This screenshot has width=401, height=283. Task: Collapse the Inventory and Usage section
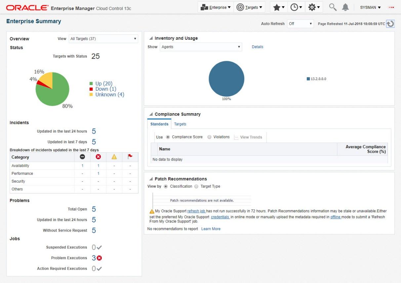(151, 38)
